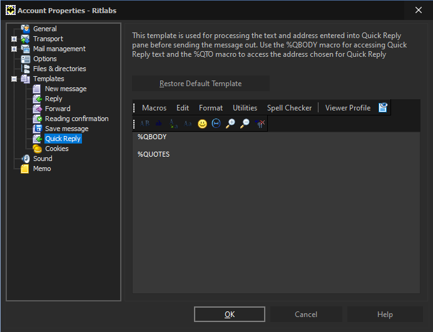Expand the Transport tree node

point(14,39)
